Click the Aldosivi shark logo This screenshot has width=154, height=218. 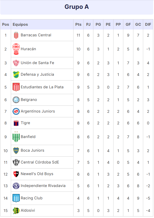[x=16, y=210]
